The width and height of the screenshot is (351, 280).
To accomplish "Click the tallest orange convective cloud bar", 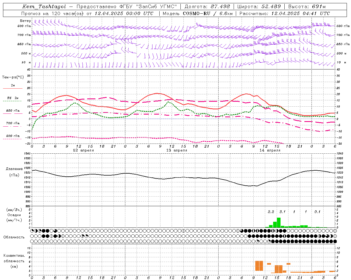I will [259, 266].
